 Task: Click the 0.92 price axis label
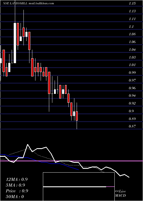tap(132, 103)
